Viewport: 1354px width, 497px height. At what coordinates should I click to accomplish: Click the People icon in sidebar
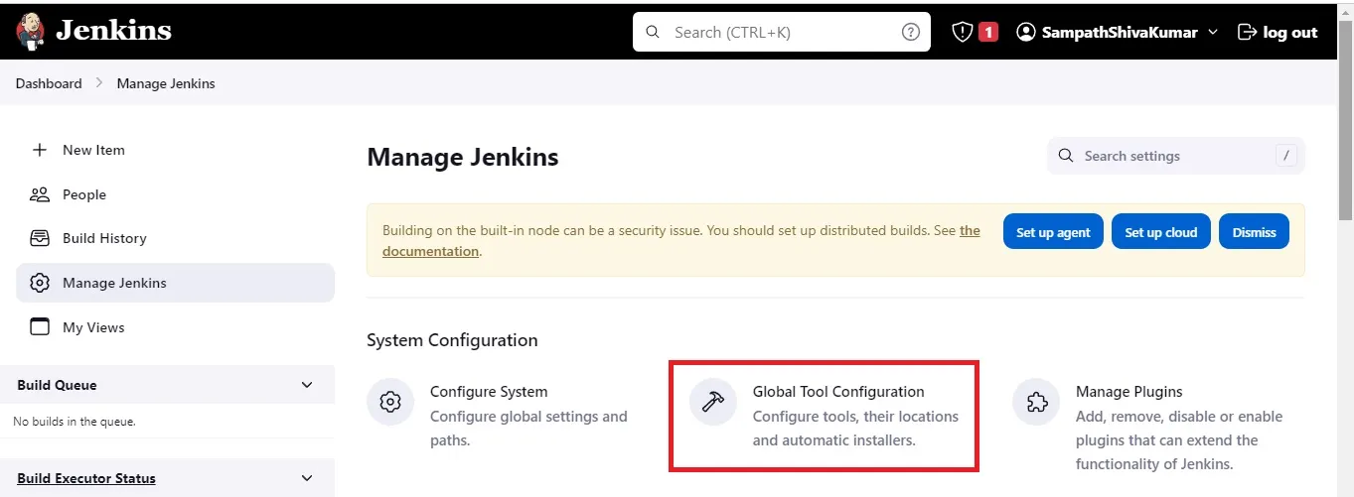40,194
